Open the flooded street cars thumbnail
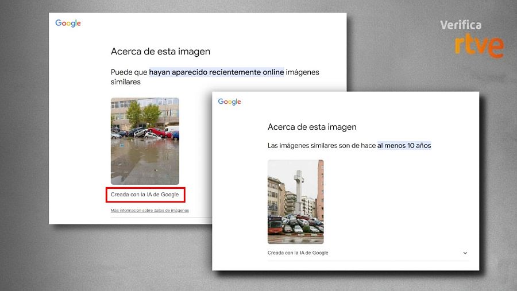The height and width of the screenshot is (291, 517). click(x=145, y=141)
